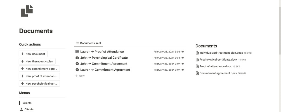This screenshot has height=112, width=281.
Task: Click the file icon for Psychological certificate.docx
Action: (197, 59)
